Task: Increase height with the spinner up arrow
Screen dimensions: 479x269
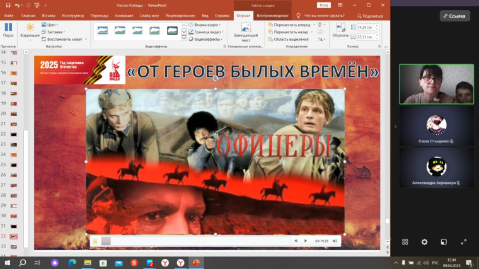Action: tap(378, 26)
